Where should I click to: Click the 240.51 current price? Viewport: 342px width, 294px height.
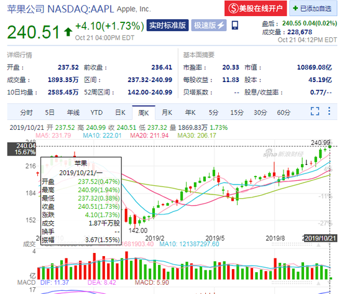click(x=33, y=32)
